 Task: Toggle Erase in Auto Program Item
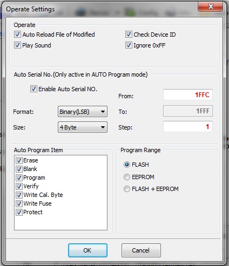click(19, 160)
